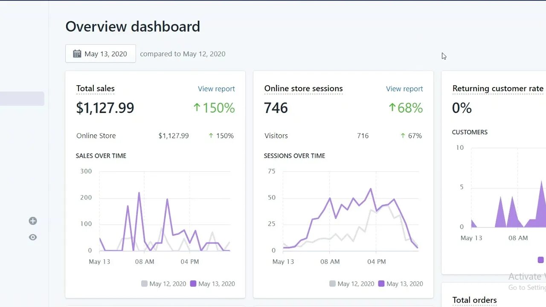Screen dimensions: 546x307
Task: Click the Online Store row label
Action: coord(96,136)
